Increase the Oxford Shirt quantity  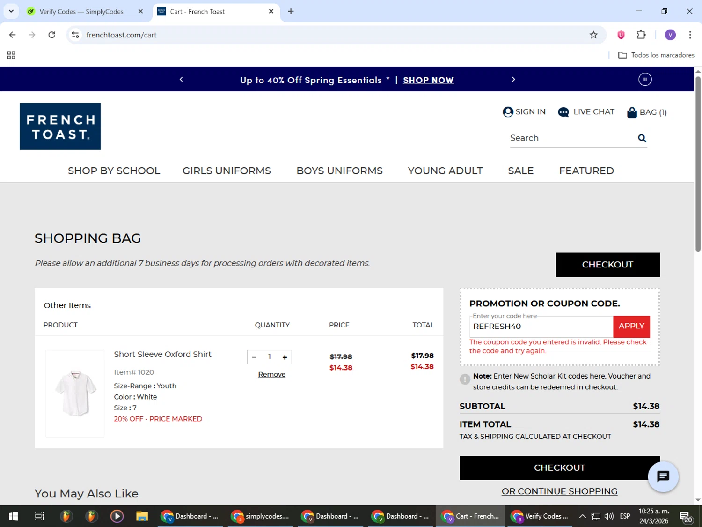pos(285,357)
